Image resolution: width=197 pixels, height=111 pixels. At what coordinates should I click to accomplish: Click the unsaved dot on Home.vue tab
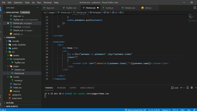pos(98,8)
